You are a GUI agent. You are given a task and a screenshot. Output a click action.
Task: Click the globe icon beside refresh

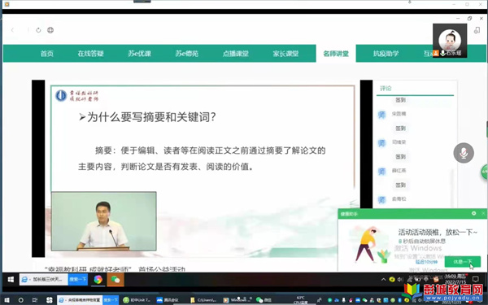(x=50, y=30)
